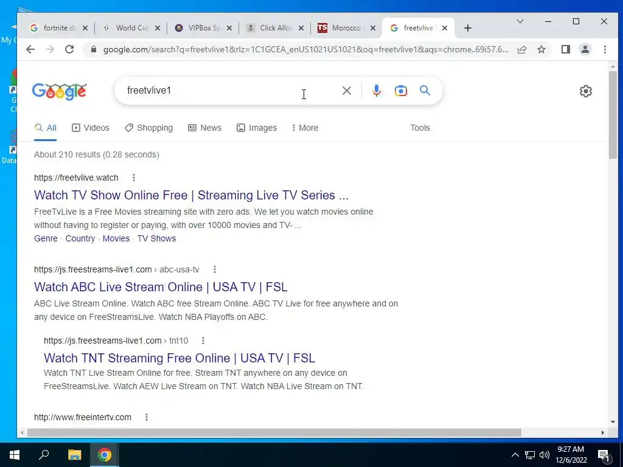Screen dimensions: 623x467
Task: Open Watch ABC Live Stream Online result
Action: tap(161, 287)
